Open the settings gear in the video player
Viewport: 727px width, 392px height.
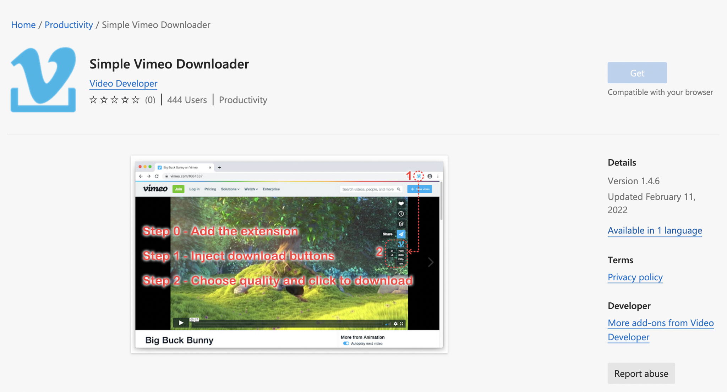396,324
